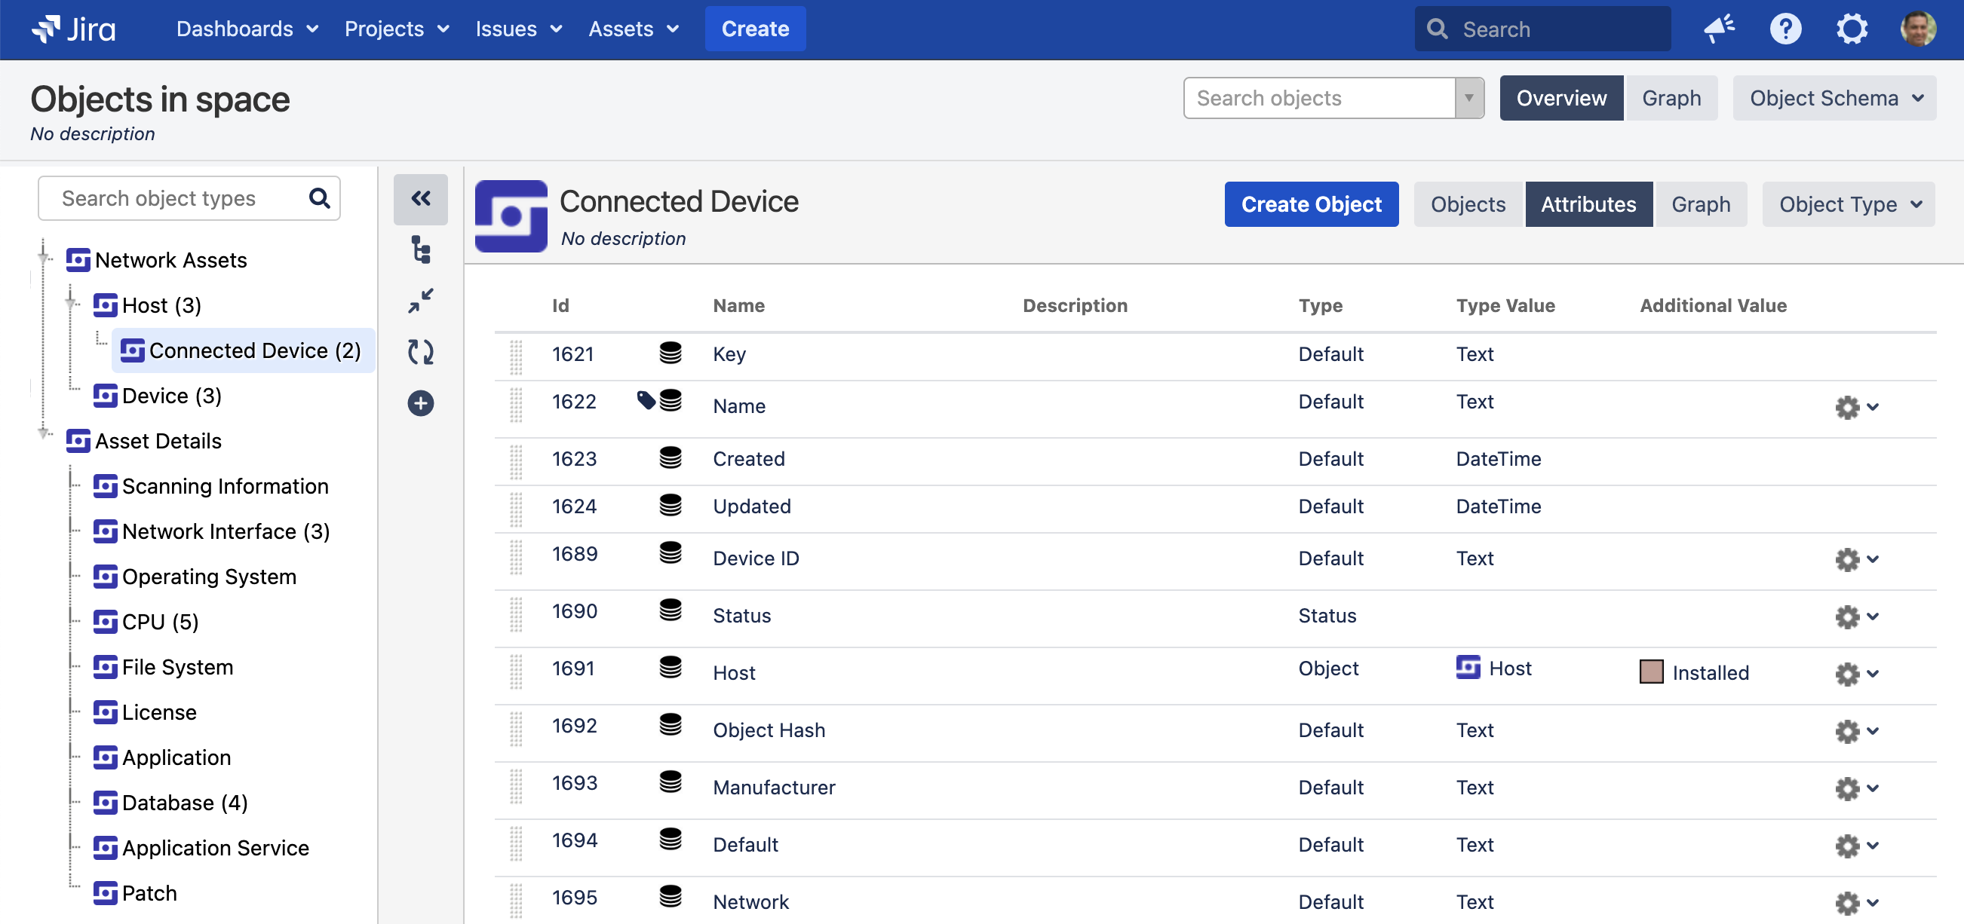Collapse the Network Assets tree node
1964x924 pixels.
[x=44, y=259]
